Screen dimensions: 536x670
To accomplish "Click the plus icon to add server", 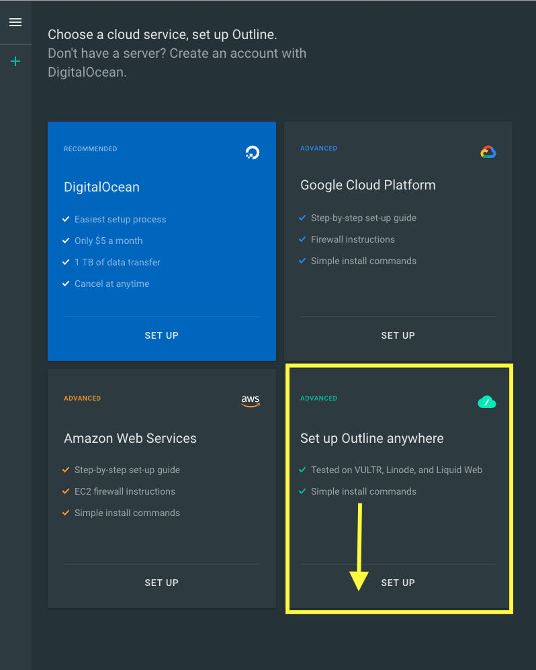I will pos(15,62).
